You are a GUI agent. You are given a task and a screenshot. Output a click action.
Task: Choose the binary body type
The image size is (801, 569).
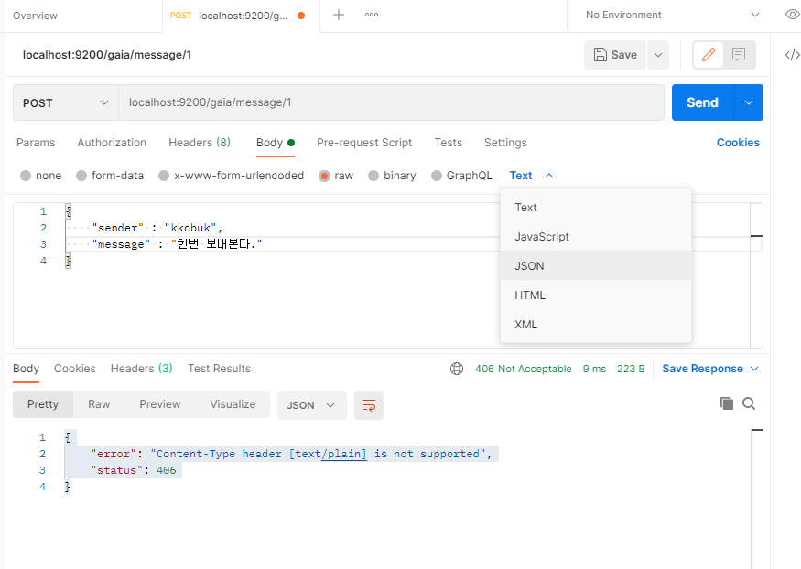click(x=392, y=176)
